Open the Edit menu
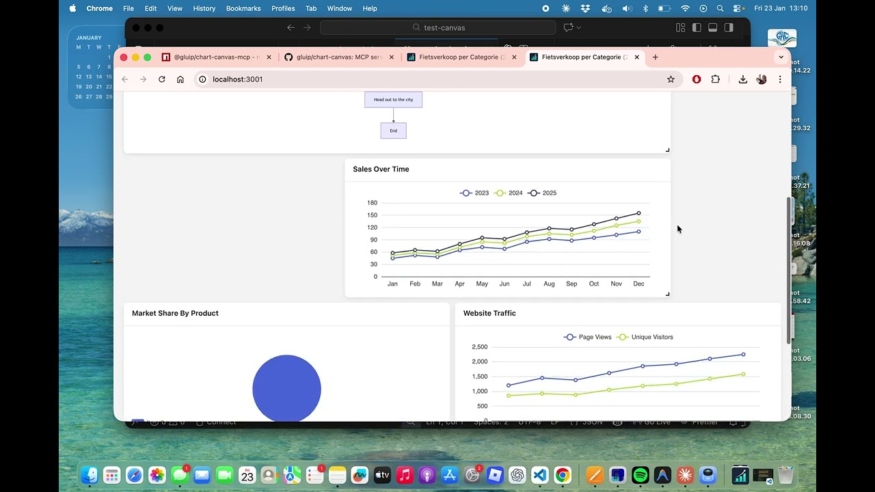The height and width of the screenshot is (492, 875). pyautogui.click(x=150, y=8)
